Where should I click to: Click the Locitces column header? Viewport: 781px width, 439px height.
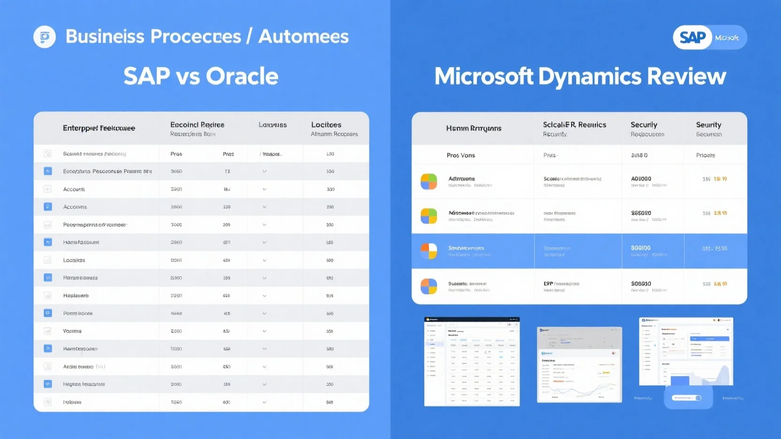[326, 125]
